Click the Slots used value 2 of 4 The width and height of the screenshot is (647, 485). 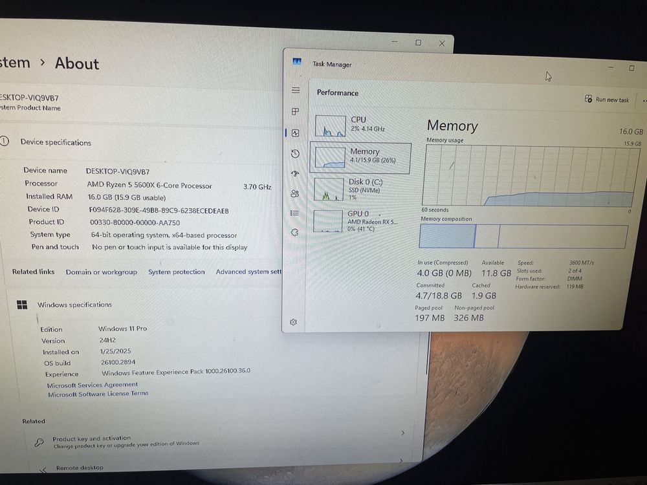coord(575,271)
